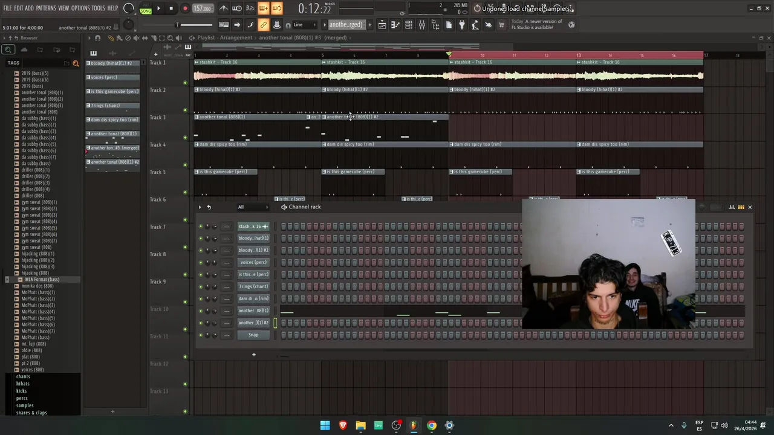774x435 pixels.
Task: Click the 'dam di..o (rim)' channel button
Action: (253, 298)
